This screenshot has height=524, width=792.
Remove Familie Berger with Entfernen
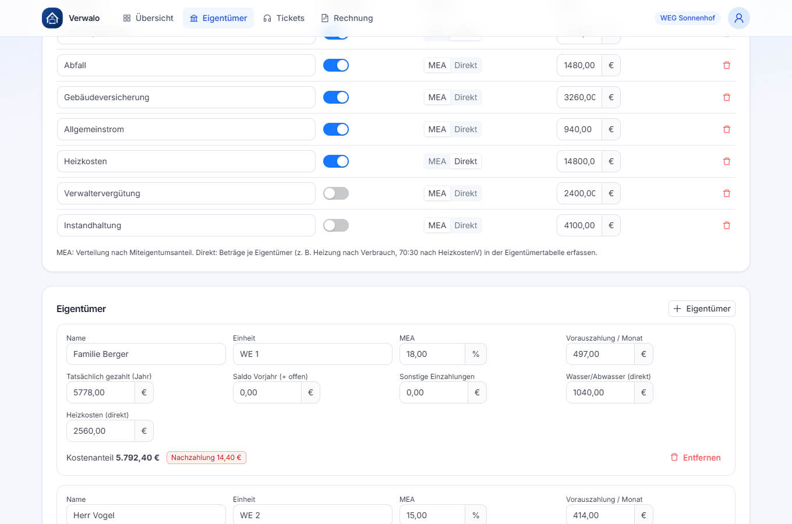coord(695,458)
